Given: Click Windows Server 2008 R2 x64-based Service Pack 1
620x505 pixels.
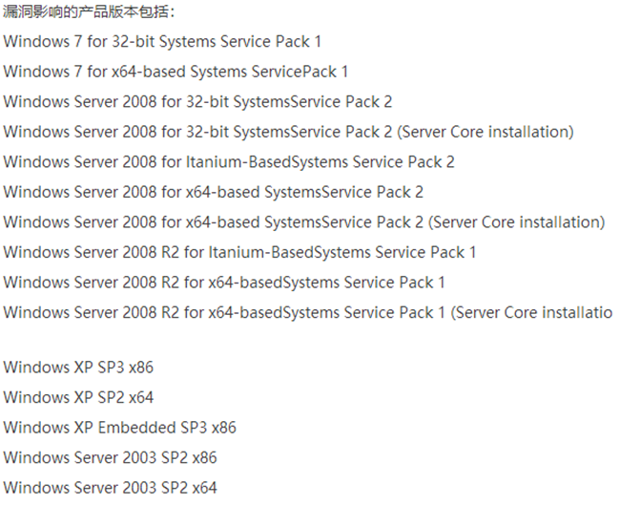Looking at the screenshot, I should [224, 283].
